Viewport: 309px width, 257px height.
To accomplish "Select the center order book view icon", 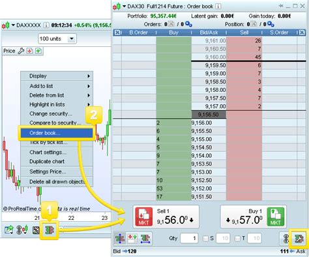I will (x=120, y=239).
